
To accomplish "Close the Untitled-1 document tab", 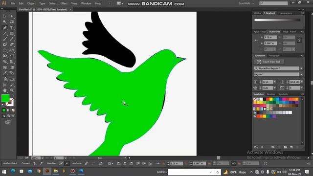I will tap(70, 9).
